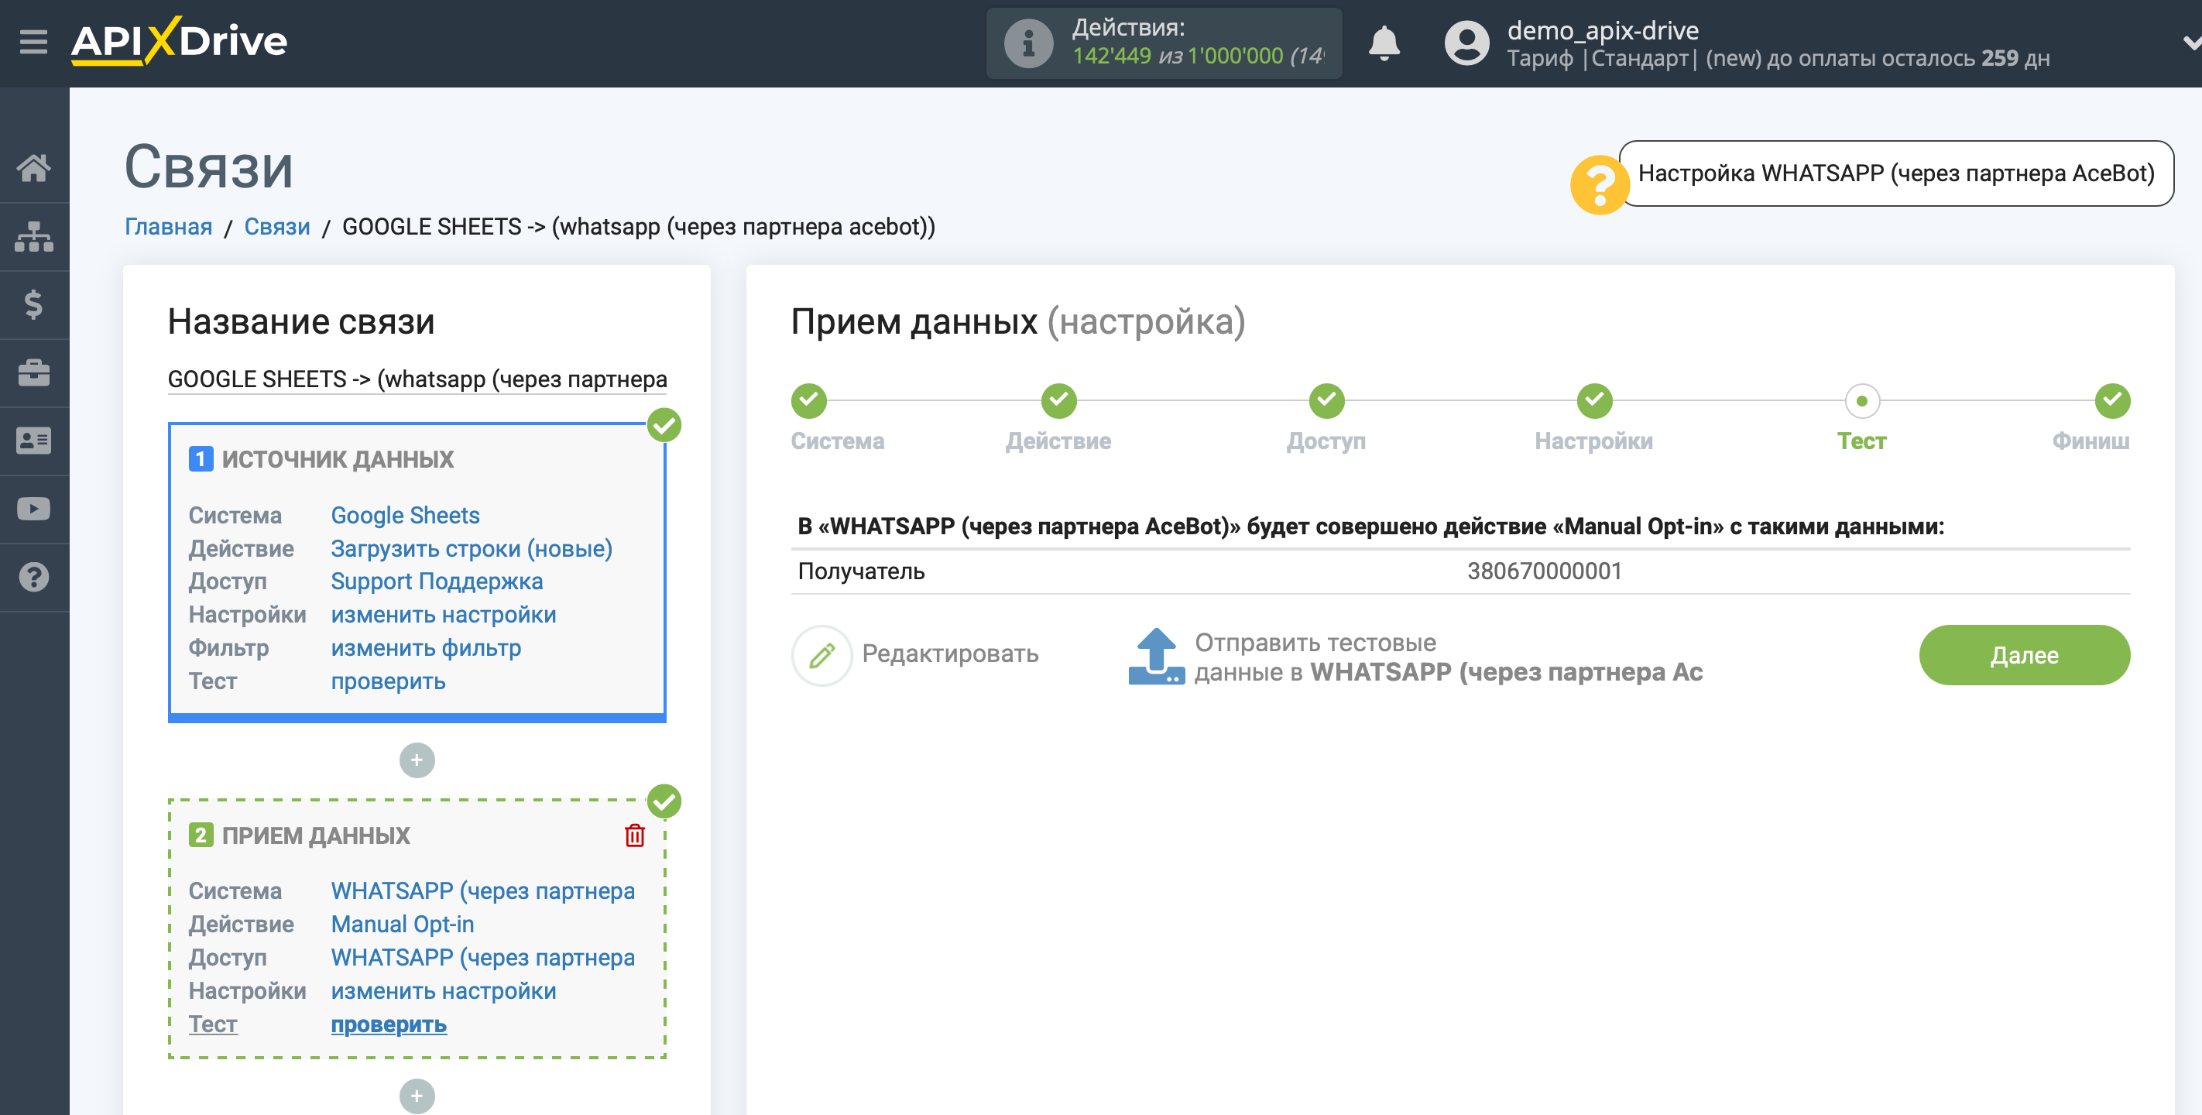Go to Настройки wizard step
This screenshot has height=1115, width=2202.
[1594, 401]
